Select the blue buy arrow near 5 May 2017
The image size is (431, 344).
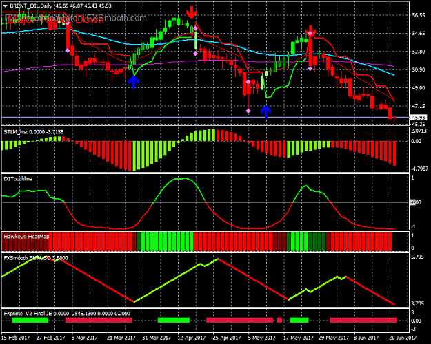click(265, 111)
